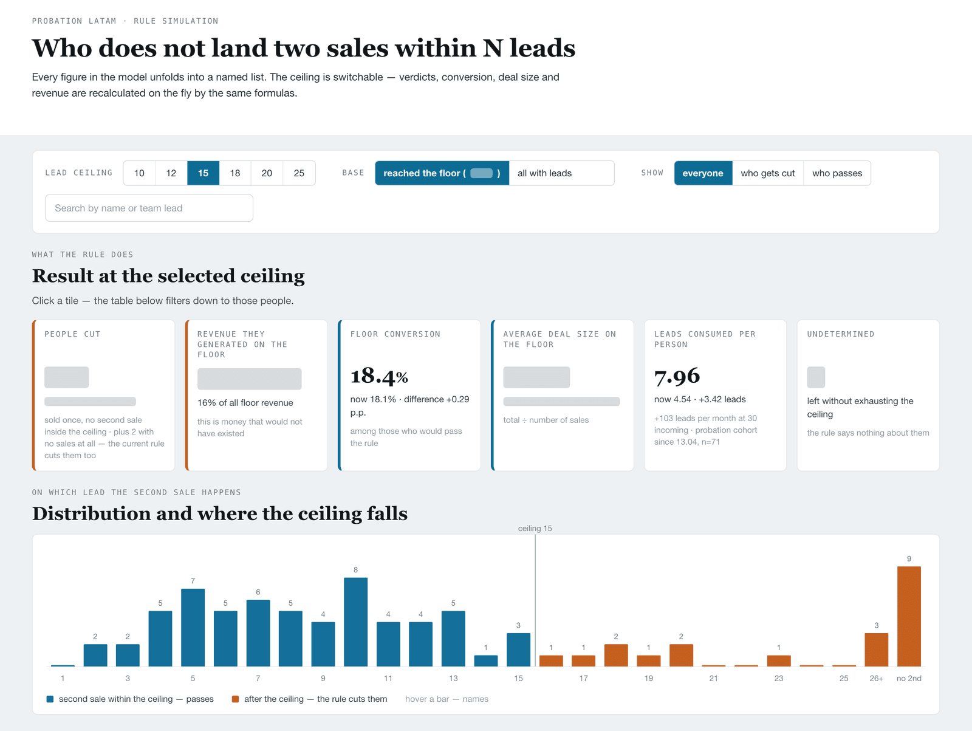Select the orange lead 19 bar
The width and height of the screenshot is (972, 731).
pos(649,661)
